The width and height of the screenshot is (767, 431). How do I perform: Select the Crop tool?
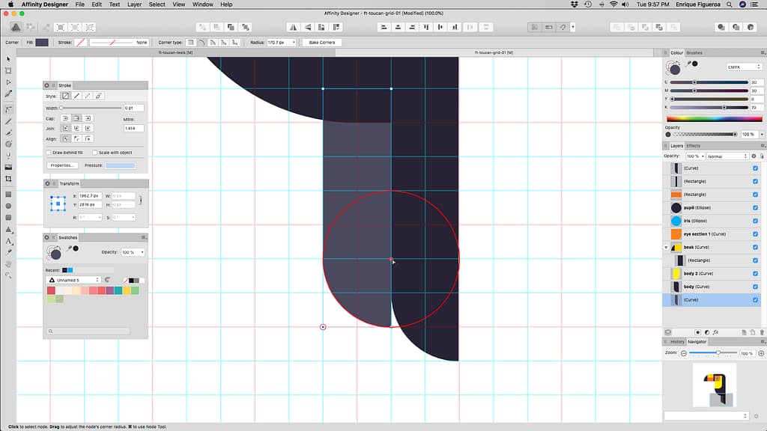point(8,179)
